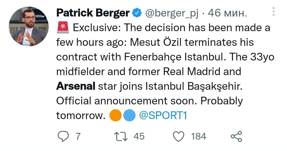The height and width of the screenshot is (151, 287).
Task: Visit the @SPORT1 mention
Action: (163, 116)
